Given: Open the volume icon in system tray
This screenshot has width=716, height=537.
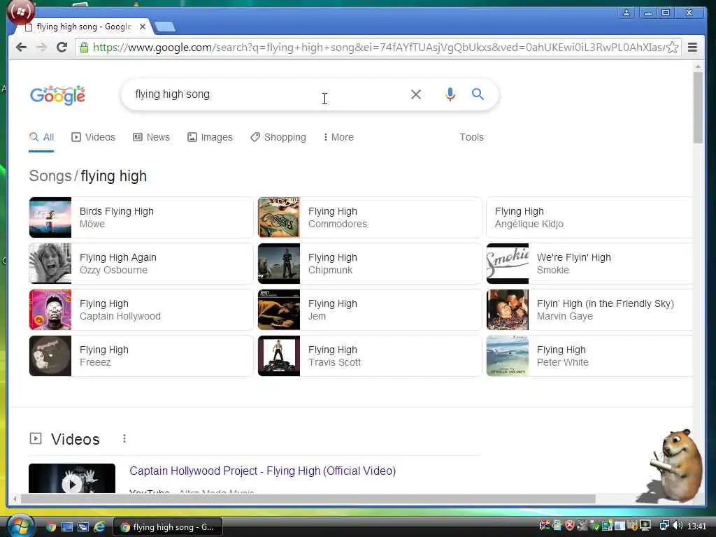Looking at the screenshot, I should [x=678, y=526].
